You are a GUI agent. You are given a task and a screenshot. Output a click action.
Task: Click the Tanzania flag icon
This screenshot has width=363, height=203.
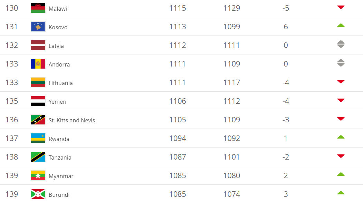[38, 157]
